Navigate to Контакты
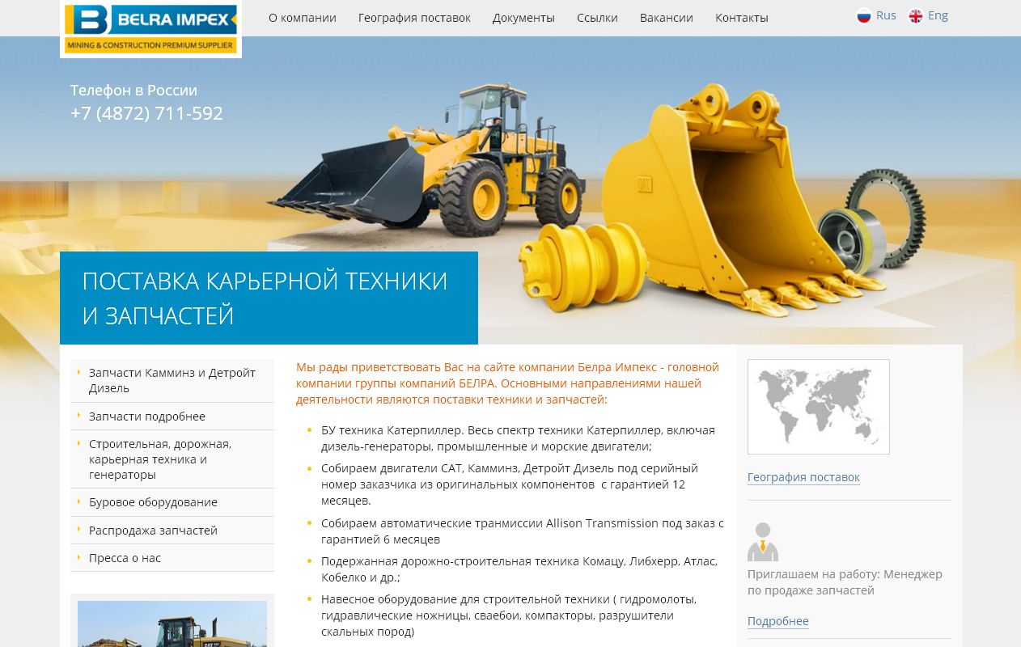This screenshot has height=647, width=1021. tap(742, 18)
